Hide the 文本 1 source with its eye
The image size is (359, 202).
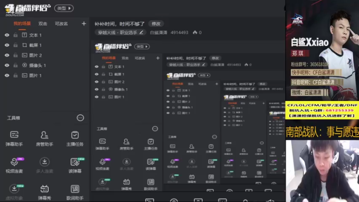pos(7,35)
